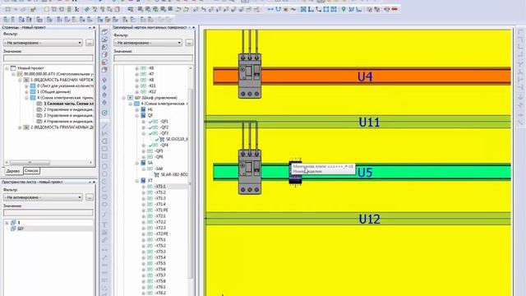Viewport: 526px width, 296px height.
Task: Click the "..." button next to pages filter
Action: click(x=90, y=43)
